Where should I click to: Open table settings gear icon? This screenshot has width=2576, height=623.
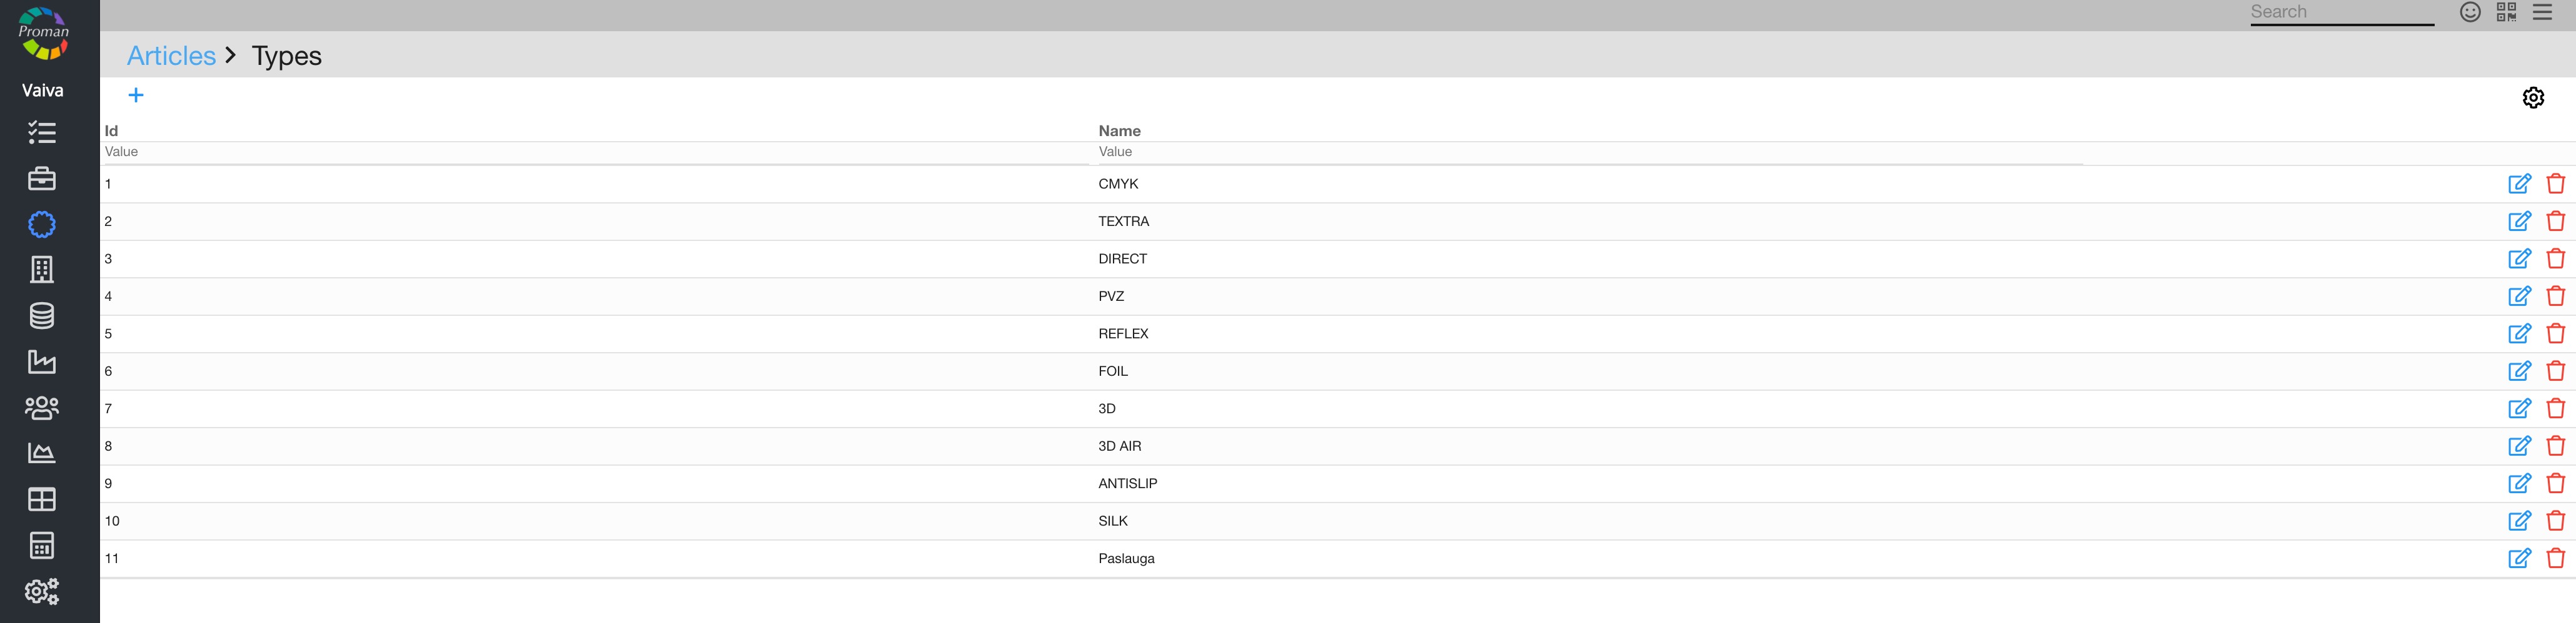click(x=2532, y=98)
